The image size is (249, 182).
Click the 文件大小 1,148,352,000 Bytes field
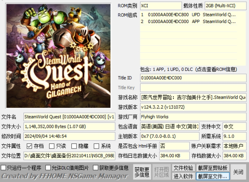point(69,127)
